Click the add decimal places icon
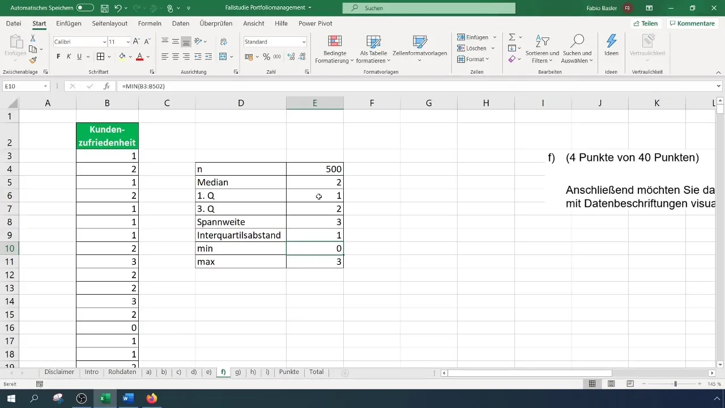This screenshot has width=725, height=408. click(291, 57)
